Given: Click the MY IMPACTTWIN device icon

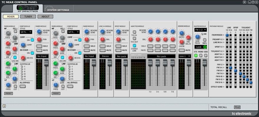Looking at the screenshot, I should pos(28,8).
